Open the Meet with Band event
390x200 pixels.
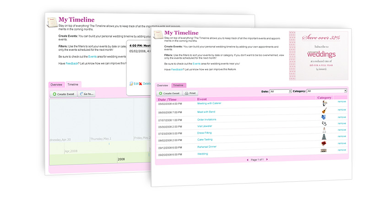(x=206, y=112)
